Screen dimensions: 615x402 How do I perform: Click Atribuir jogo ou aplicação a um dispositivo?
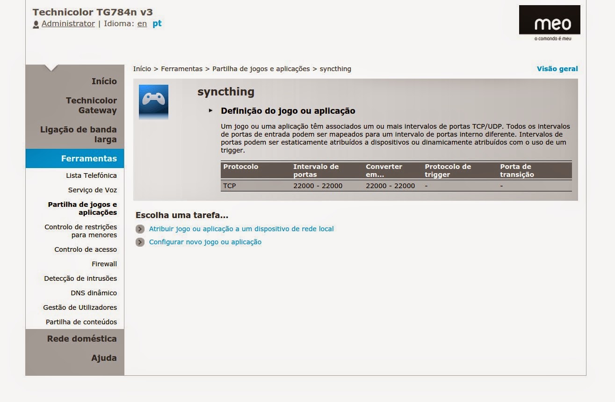pyautogui.click(x=241, y=229)
